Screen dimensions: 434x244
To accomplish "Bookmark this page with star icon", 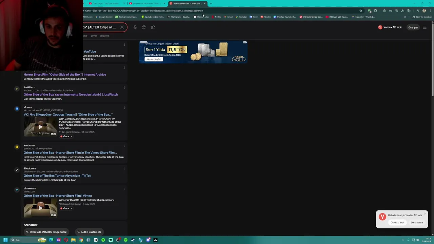I will click(x=361, y=11).
